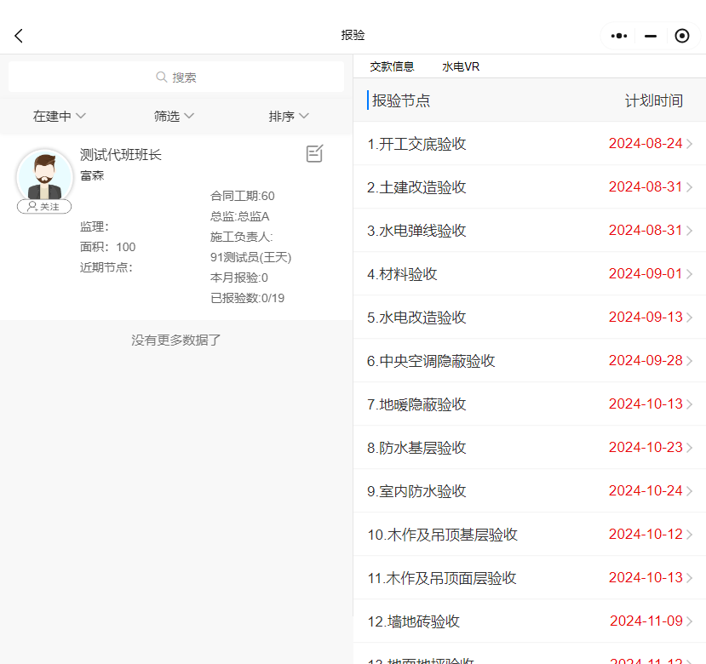
Task: Open the 1.开工交底验收 inspection item
Action: click(416, 144)
